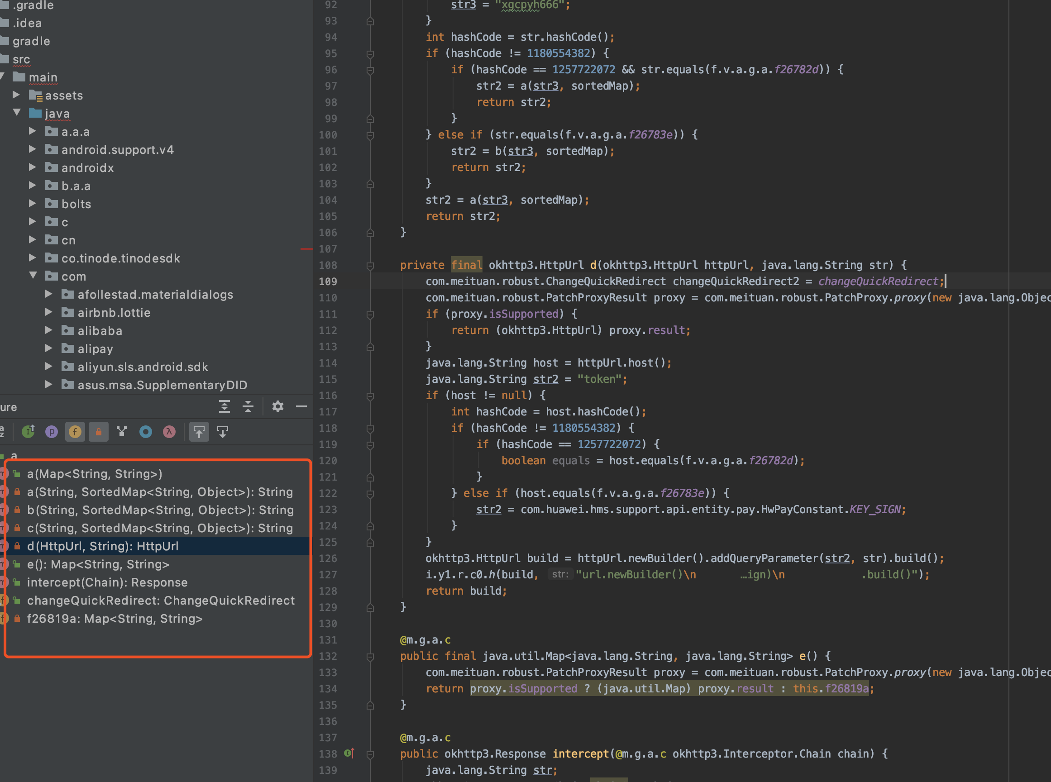Viewport: 1051px width, 782px height.
Task: Select e(): Map method in Structure
Action: 98,564
